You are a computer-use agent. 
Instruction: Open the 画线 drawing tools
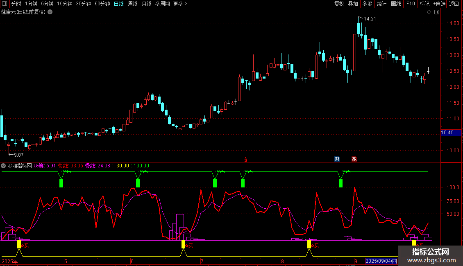tap(396, 4)
